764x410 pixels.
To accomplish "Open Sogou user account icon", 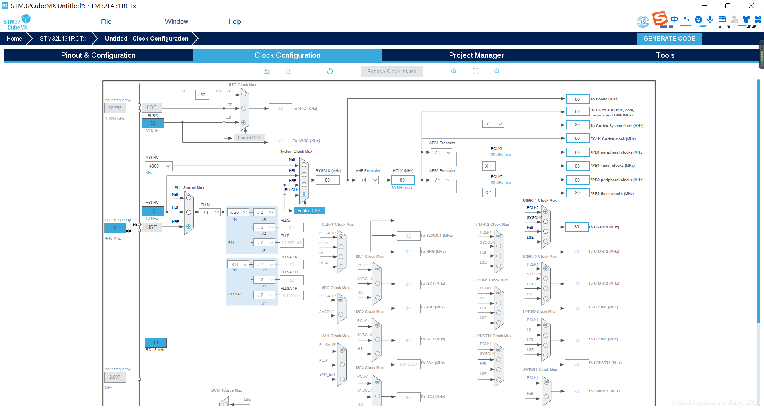I will (734, 19).
